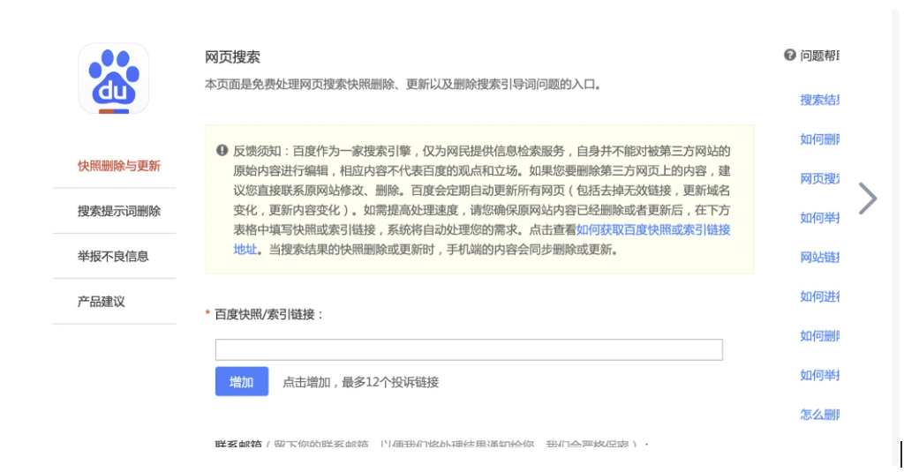The height and width of the screenshot is (472, 904).
Task: Open 搜索提示词删除 in the sidebar
Action: [x=119, y=211]
